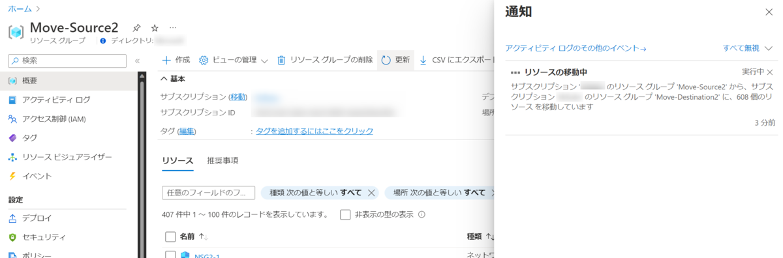
Task: Click the 任意のフィールドのフ... filter box
Action: pos(208,193)
